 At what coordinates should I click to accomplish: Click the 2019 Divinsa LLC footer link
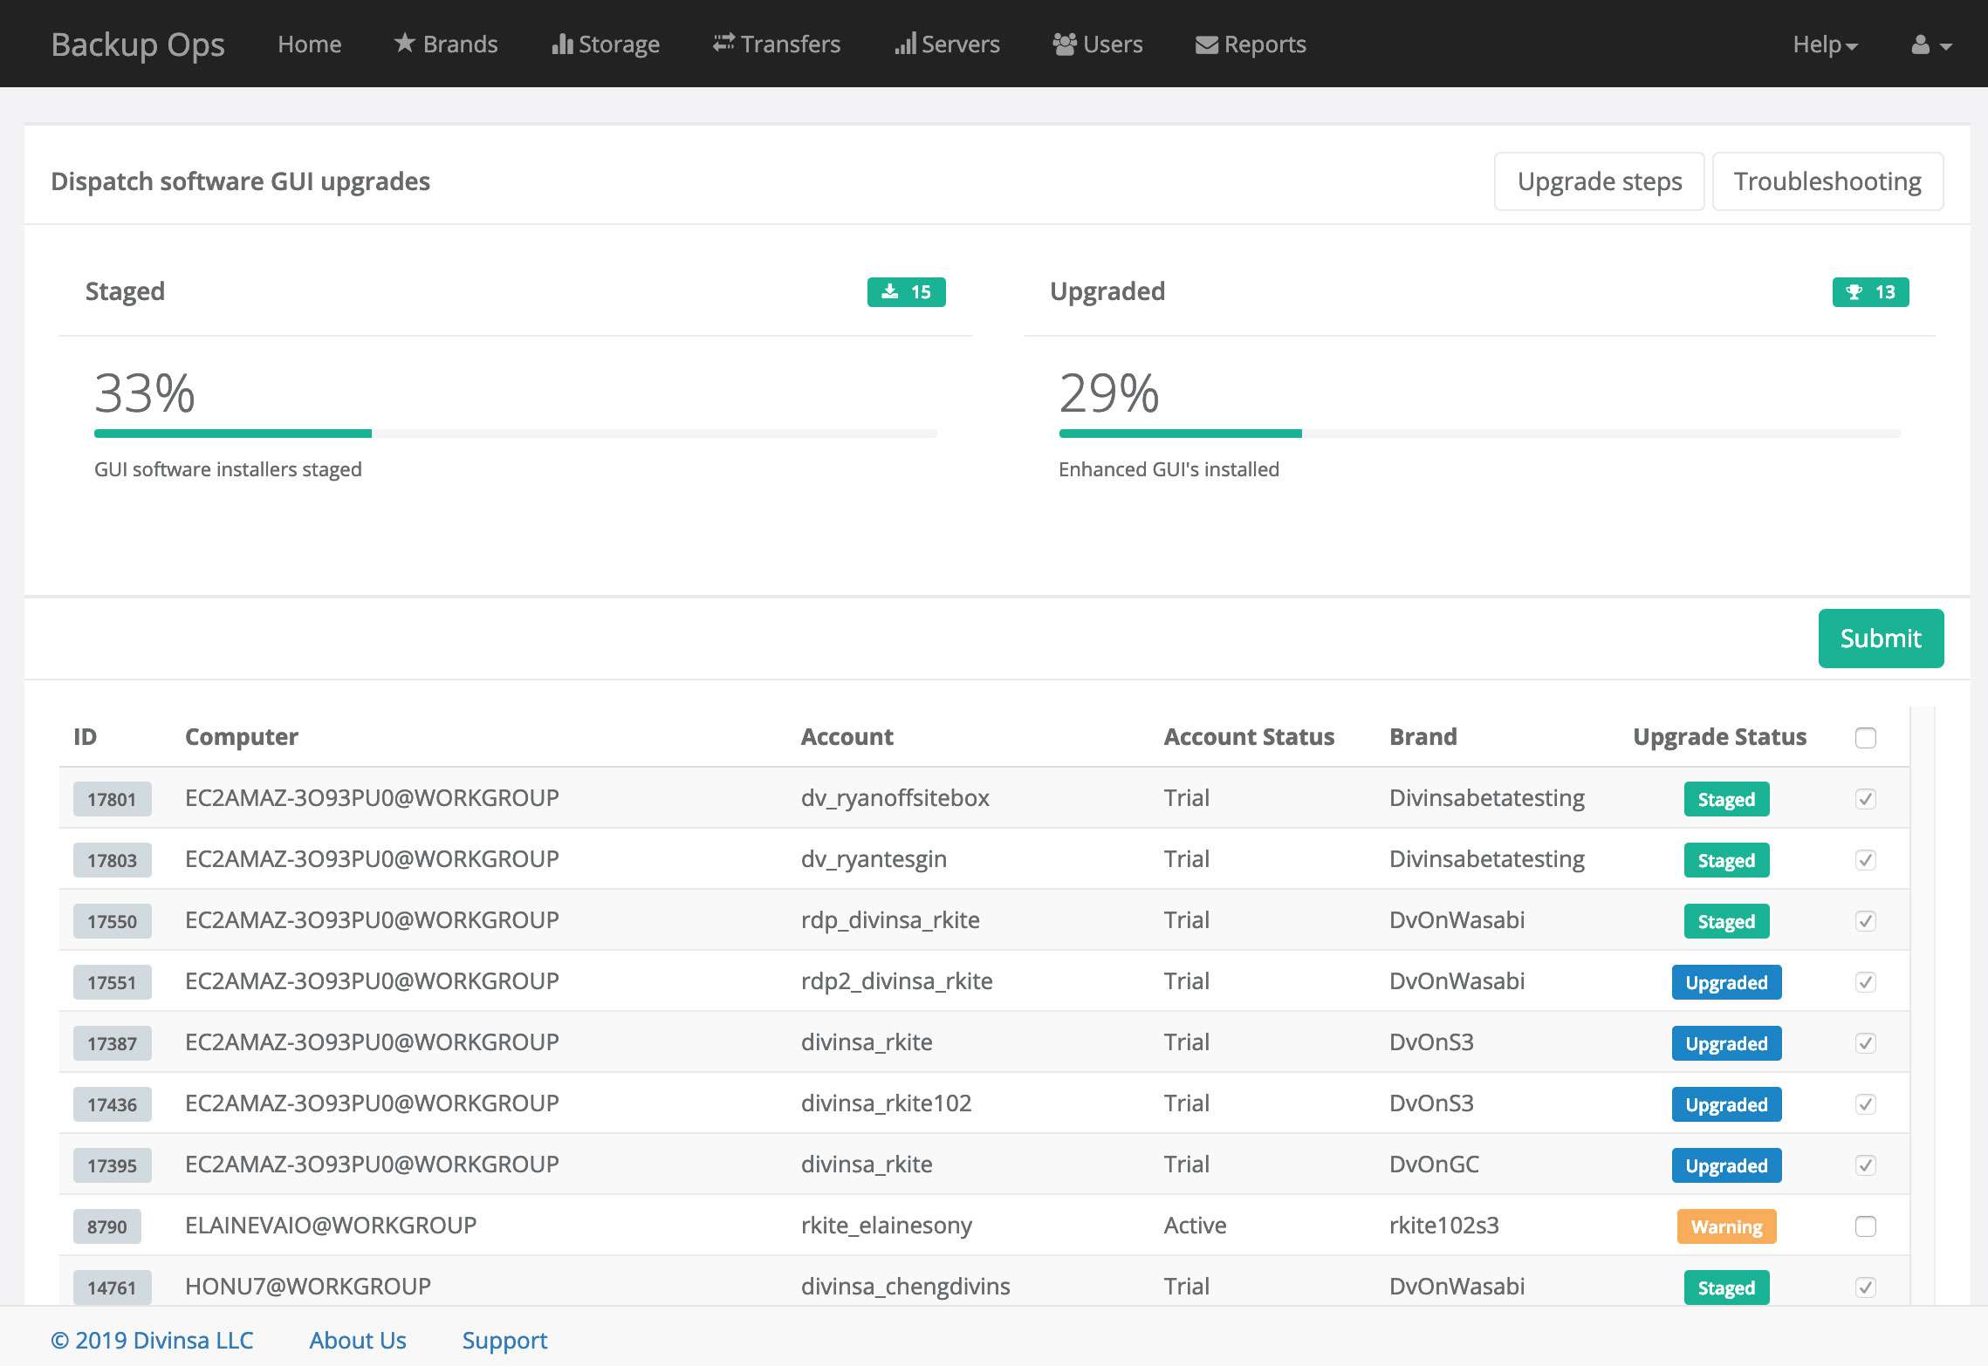point(152,1340)
